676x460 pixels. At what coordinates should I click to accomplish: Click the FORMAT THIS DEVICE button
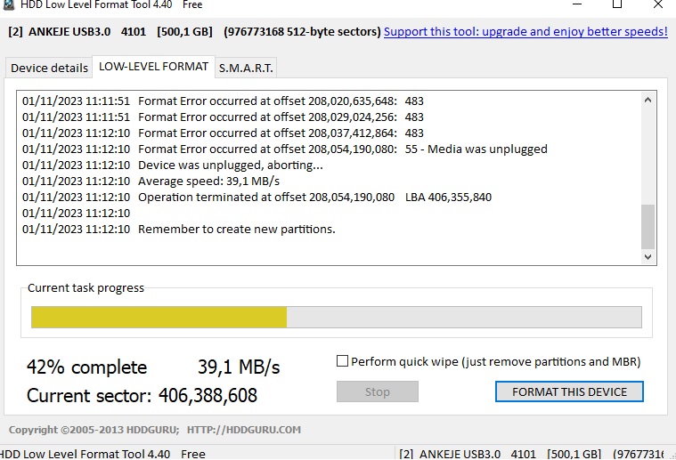point(569,391)
